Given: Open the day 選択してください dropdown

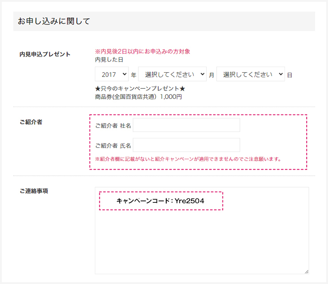Looking at the screenshot, I should pyautogui.click(x=250, y=74).
